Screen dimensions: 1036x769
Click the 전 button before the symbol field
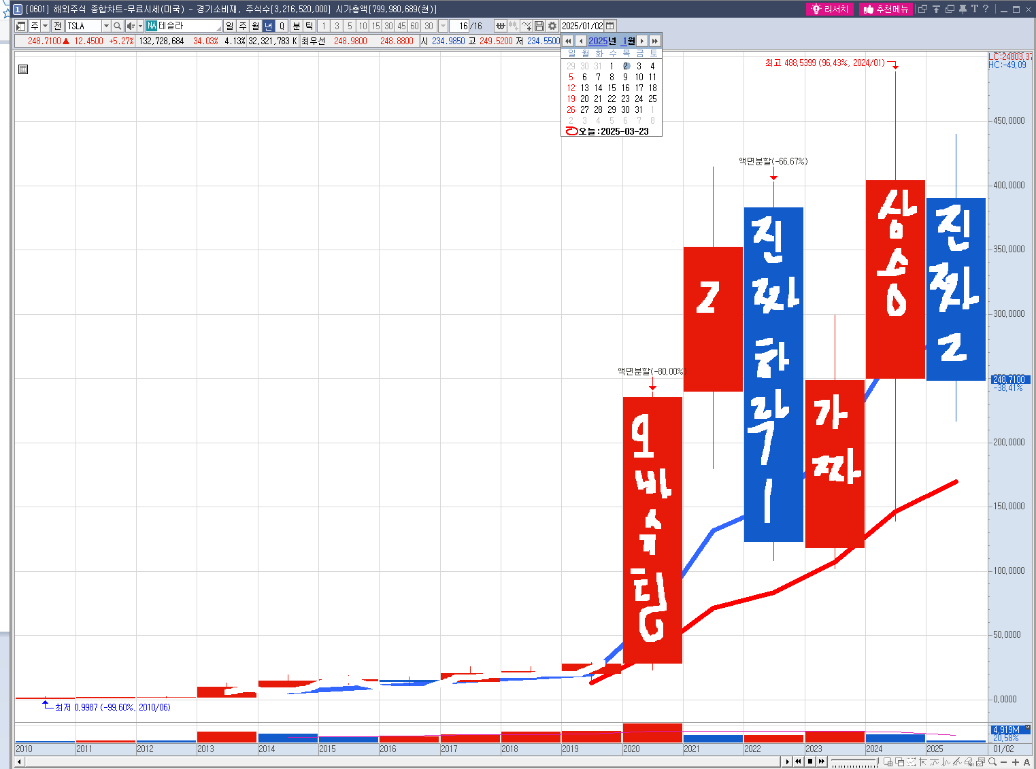tap(58, 26)
